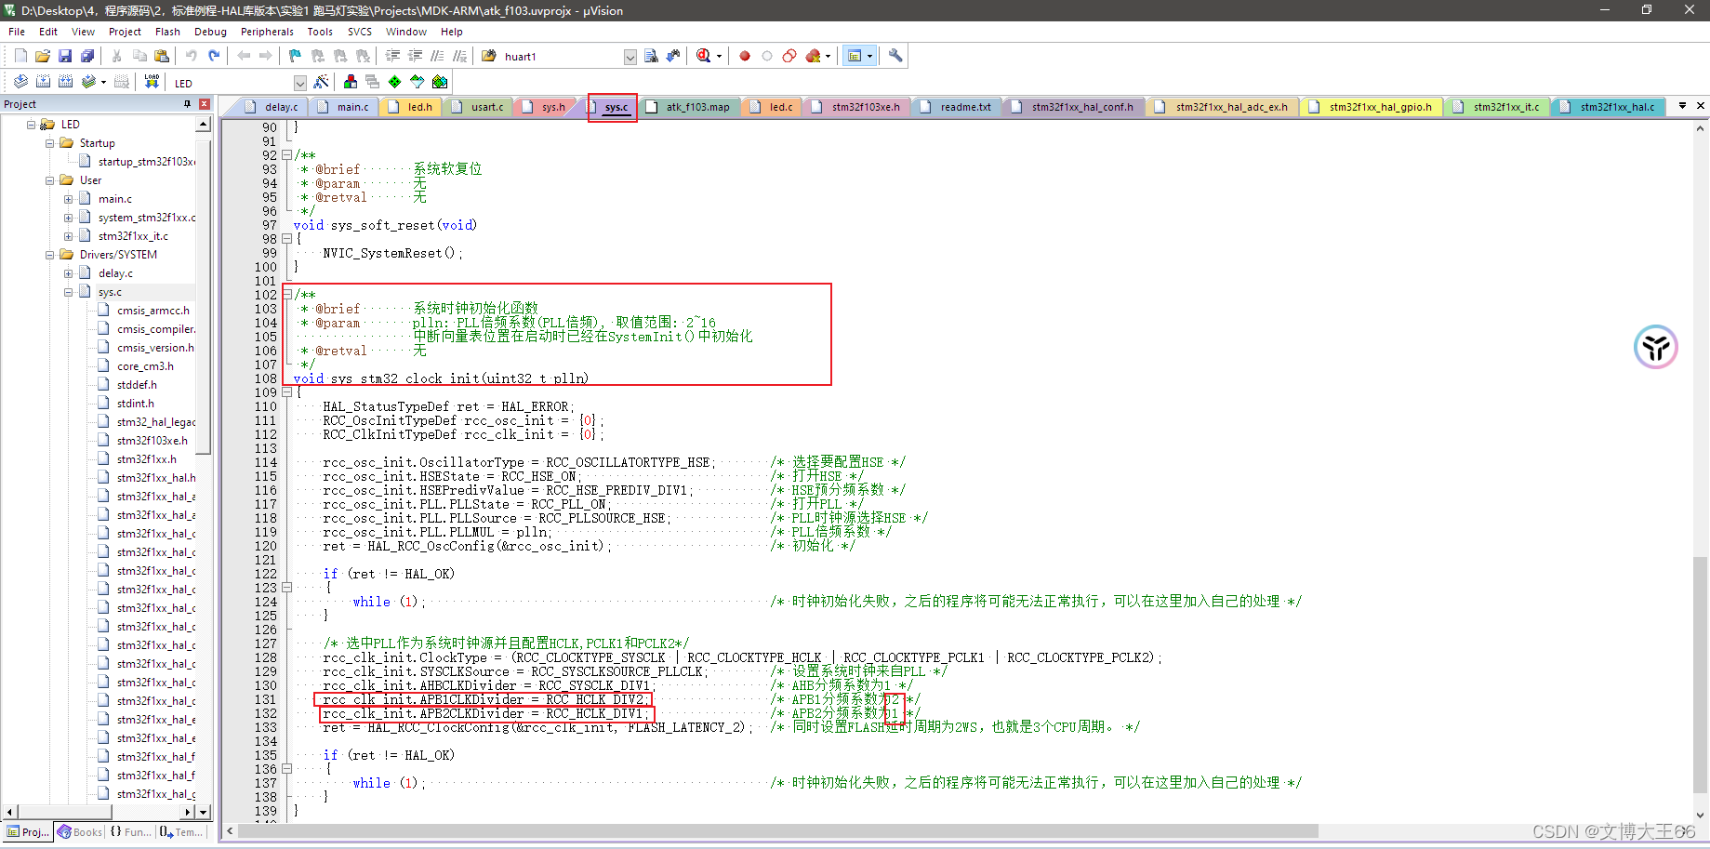This screenshot has height=849, width=1710.
Task: Toggle Insert/Remove breakpoint red dot
Action: [745, 56]
